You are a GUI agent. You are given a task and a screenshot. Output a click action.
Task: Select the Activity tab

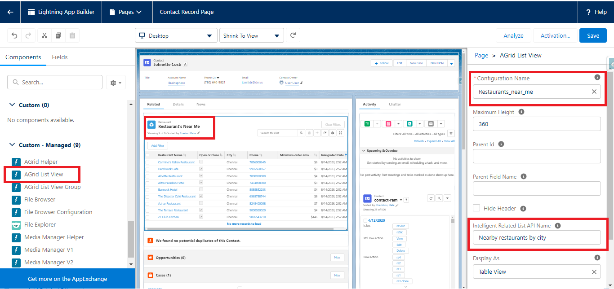[369, 104]
